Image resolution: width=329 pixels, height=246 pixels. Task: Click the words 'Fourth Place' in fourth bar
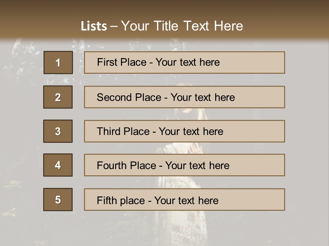(126, 165)
